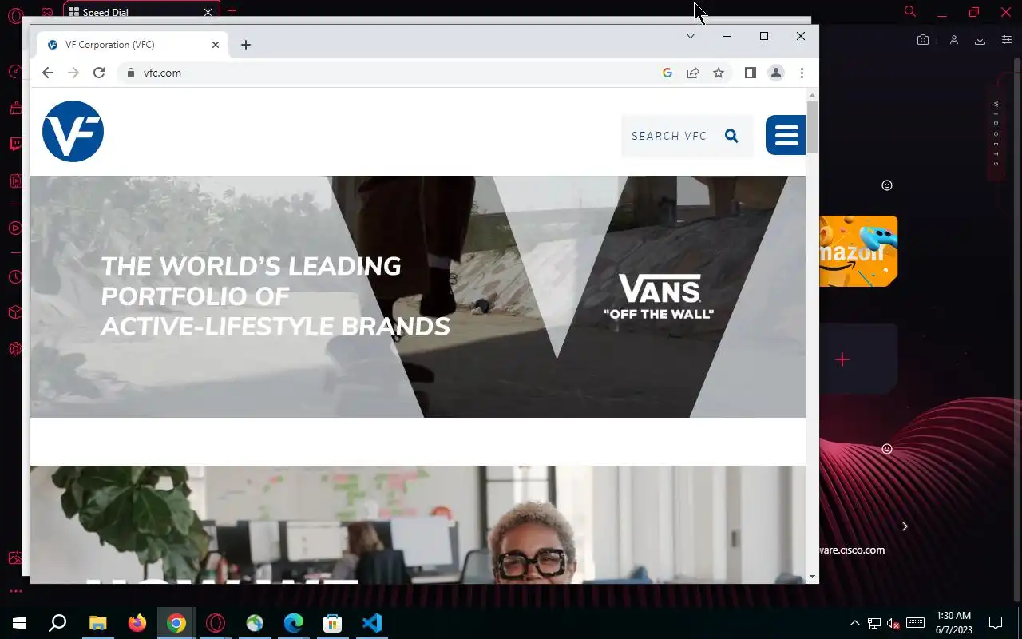Click the active-lifestyle brands hero headline
The width and height of the screenshot is (1022, 639).
(x=275, y=296)
